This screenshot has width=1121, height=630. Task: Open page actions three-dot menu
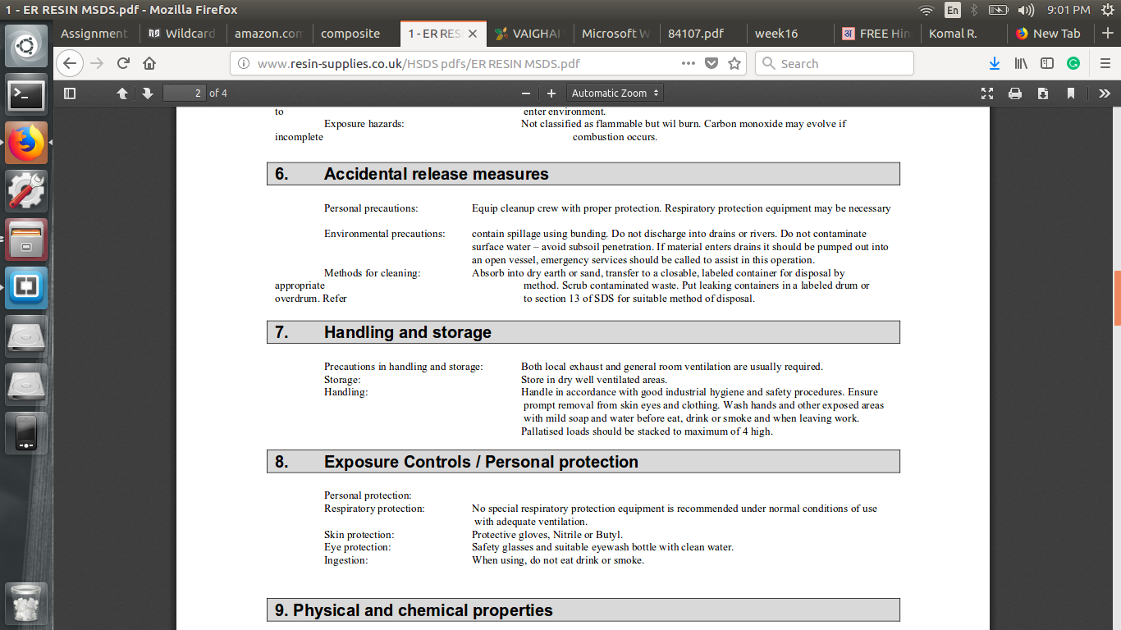688,63
